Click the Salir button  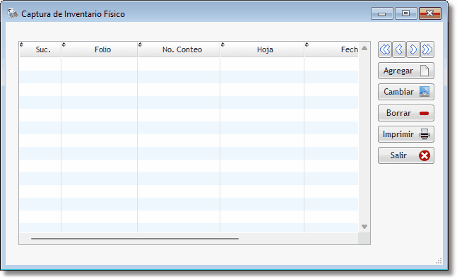pyautogui.click(x=406, y=155)
